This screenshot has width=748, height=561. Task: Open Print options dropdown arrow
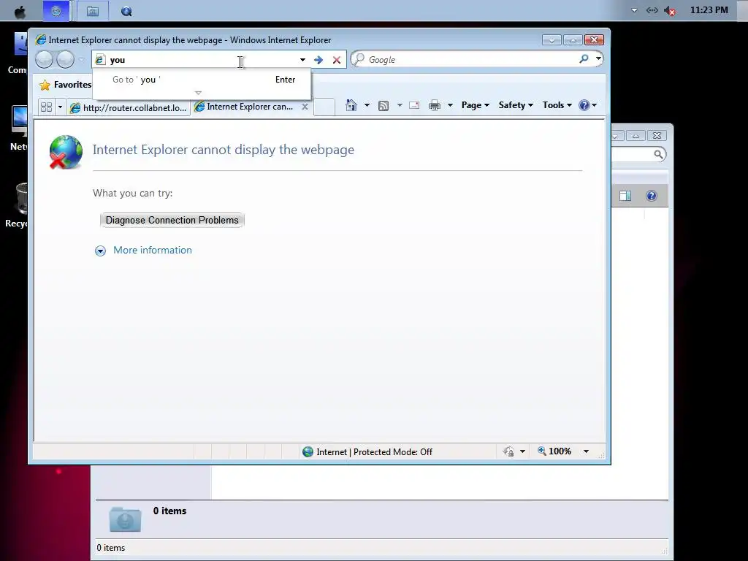click(450, 105)
